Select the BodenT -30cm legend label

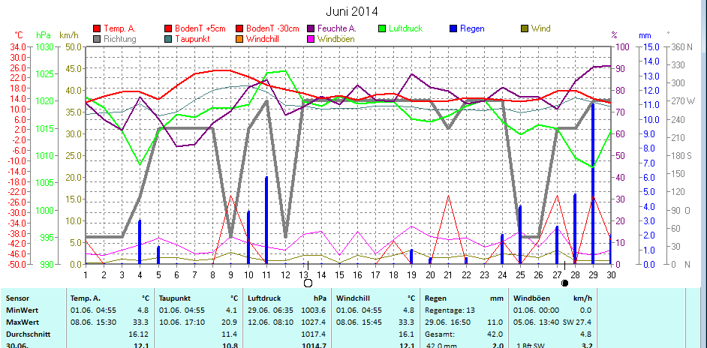pos(272,28)
